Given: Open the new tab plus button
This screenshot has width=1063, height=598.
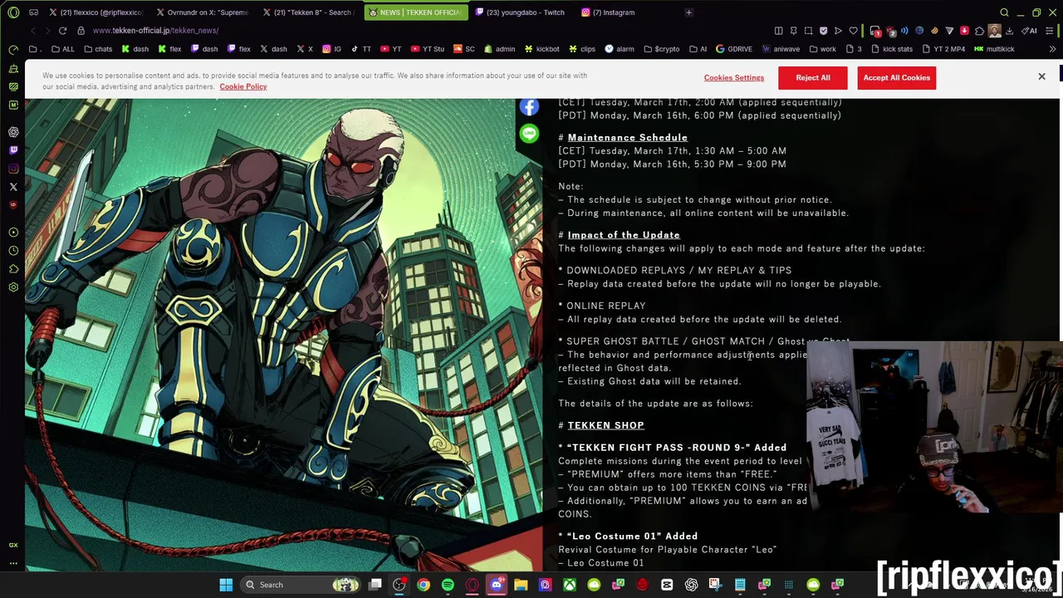Looking at the screenshot, I should pyautogui.click(x=688, y=12).
